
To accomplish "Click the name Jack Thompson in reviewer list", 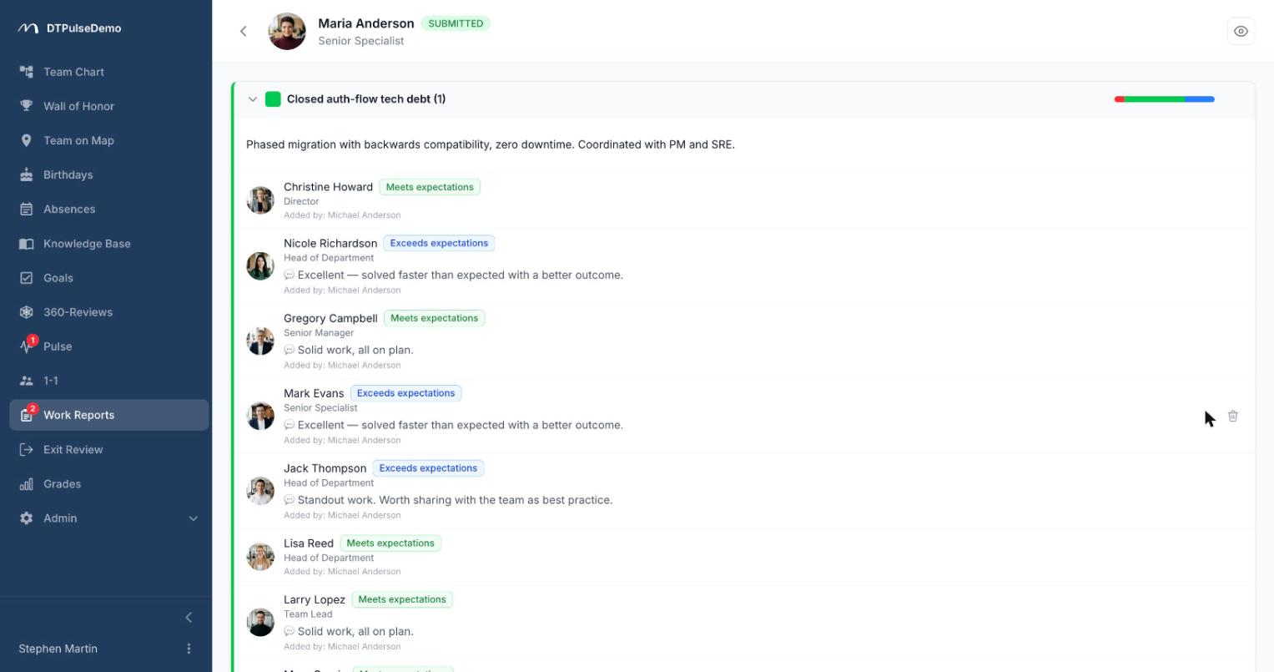I will [x=325, y=468].
